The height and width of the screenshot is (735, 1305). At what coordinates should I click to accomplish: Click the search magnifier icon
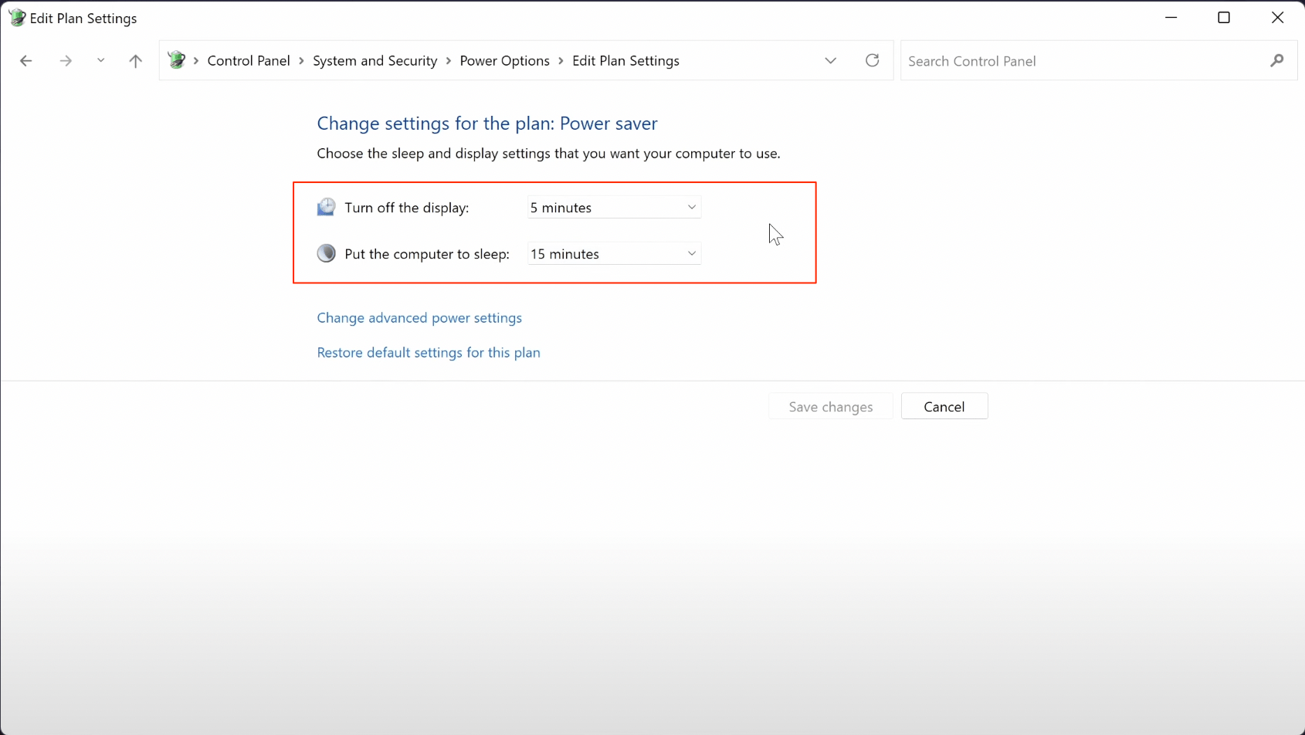click(x=1277, y=61)
